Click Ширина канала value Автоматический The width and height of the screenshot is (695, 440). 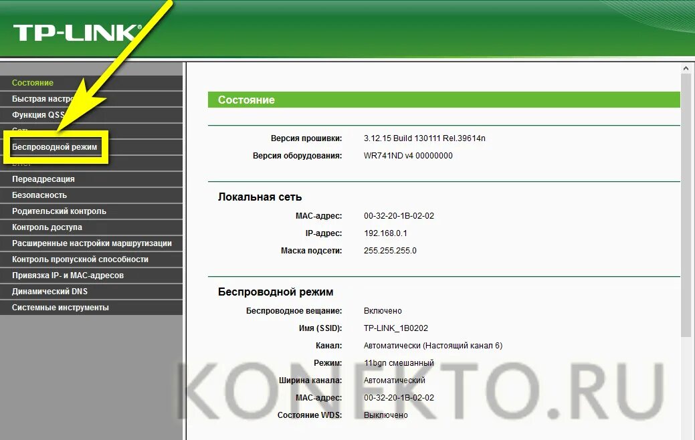coord(395,380)
